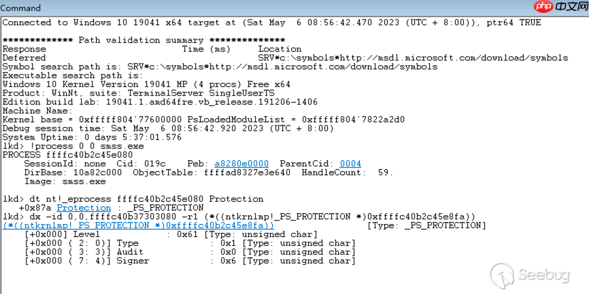The image size is (589, 294).
Task: Click the Seebug bug logo watermark
Action: click(502, 274)
